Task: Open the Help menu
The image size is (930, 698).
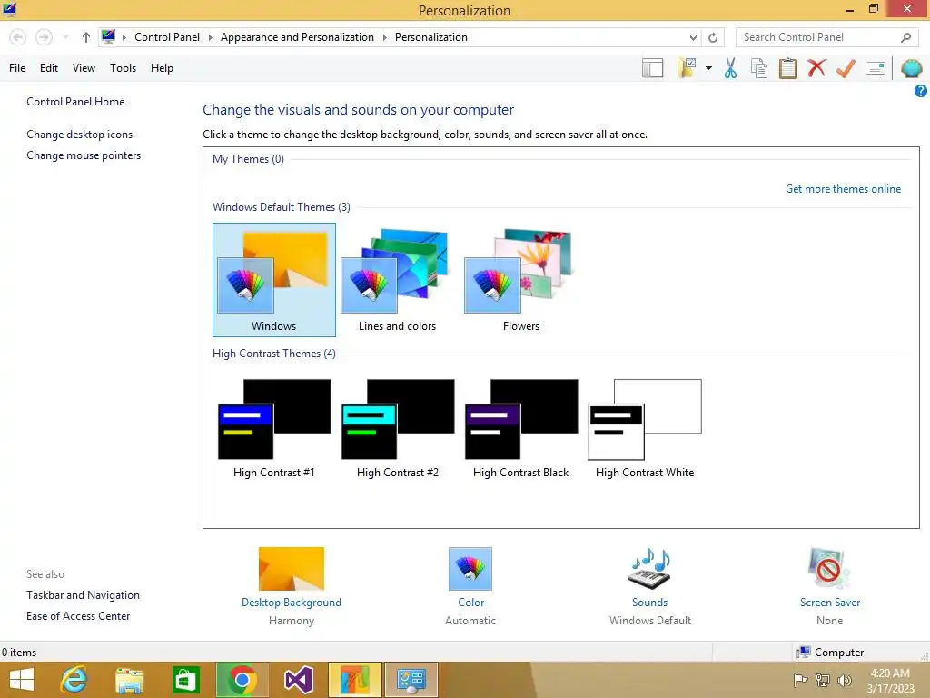Action: 162,68
